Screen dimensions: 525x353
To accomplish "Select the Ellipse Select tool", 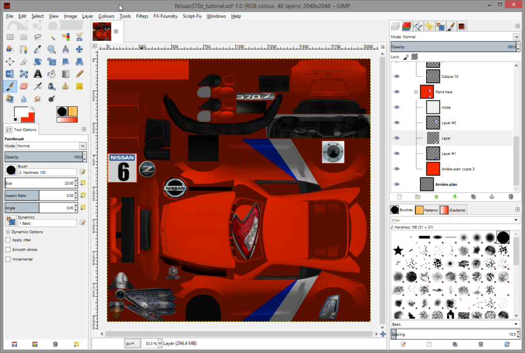I will click(24, 37).
